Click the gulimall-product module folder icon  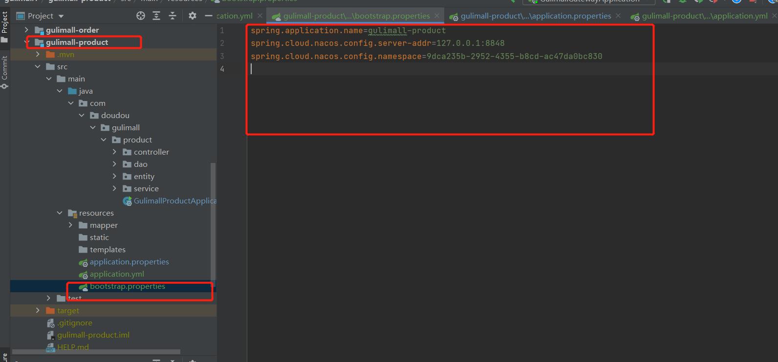coord(39,42)
